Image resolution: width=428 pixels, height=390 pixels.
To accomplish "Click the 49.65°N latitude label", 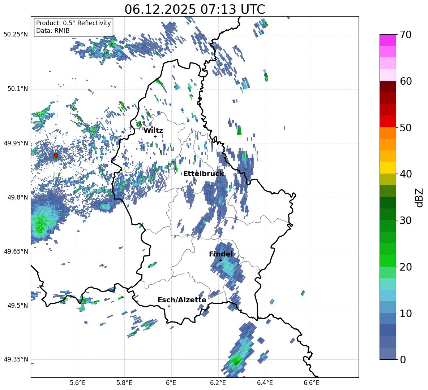I will pos(16,251).
